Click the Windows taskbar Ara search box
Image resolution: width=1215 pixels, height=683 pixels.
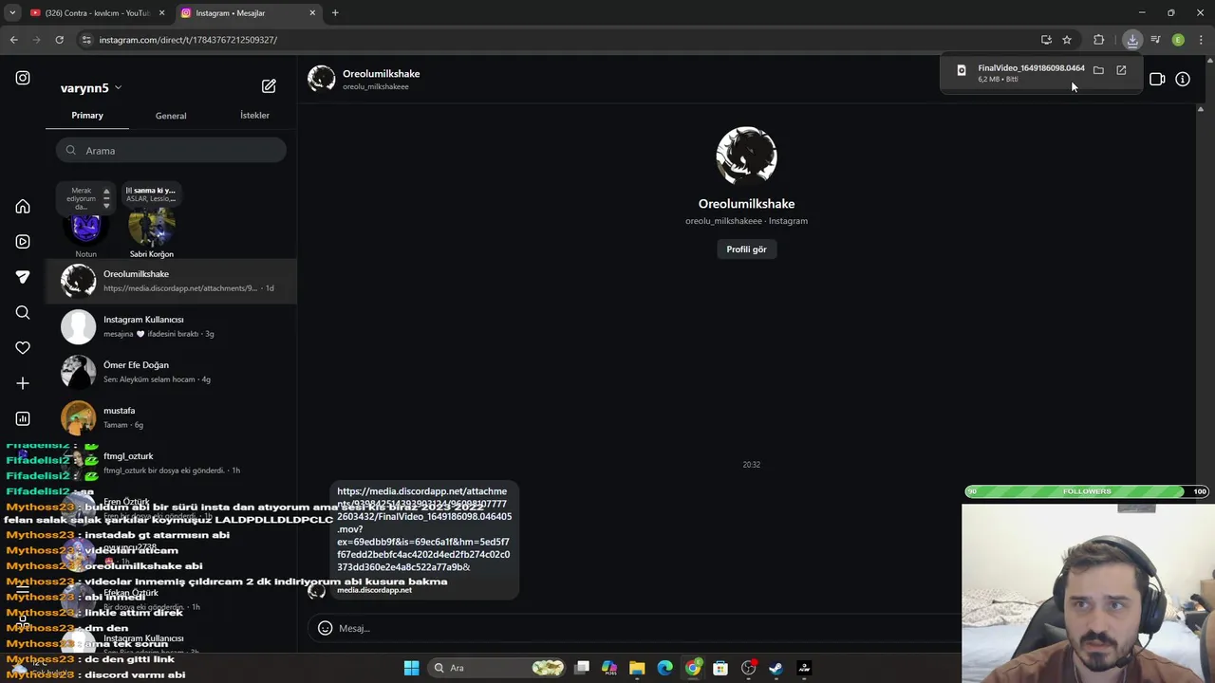pyautogui.click(x=497, y=668)
